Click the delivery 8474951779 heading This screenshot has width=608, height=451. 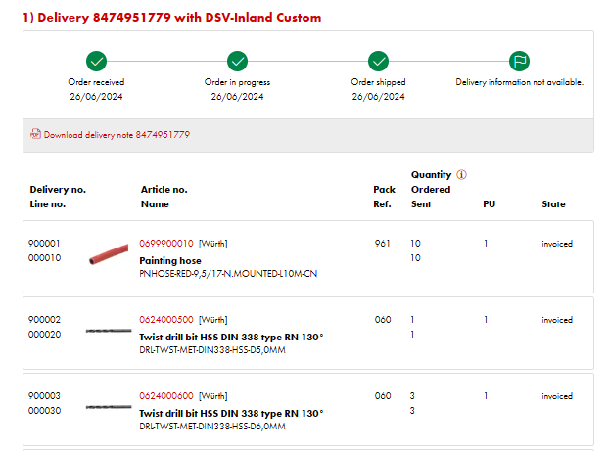(171, 18)
